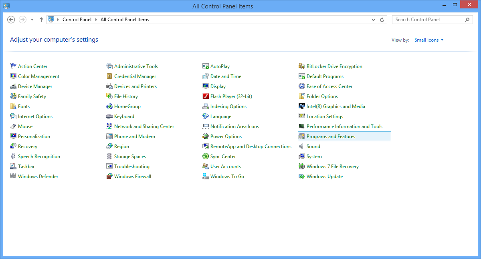The height and width of the screenshot is (259, 481).
Task: Open RemoteApp and Desktop Connections link
Action: (x=251, y=147)
